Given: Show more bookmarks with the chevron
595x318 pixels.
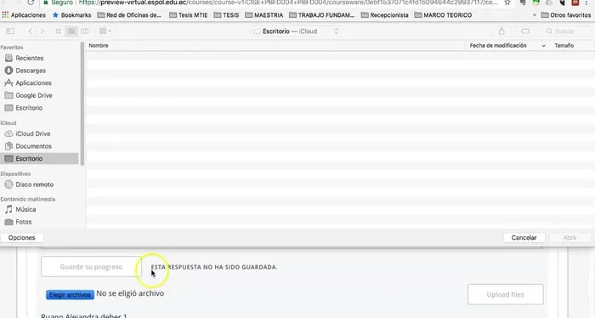Looking at the screenshot, I should tap(535, 15).
